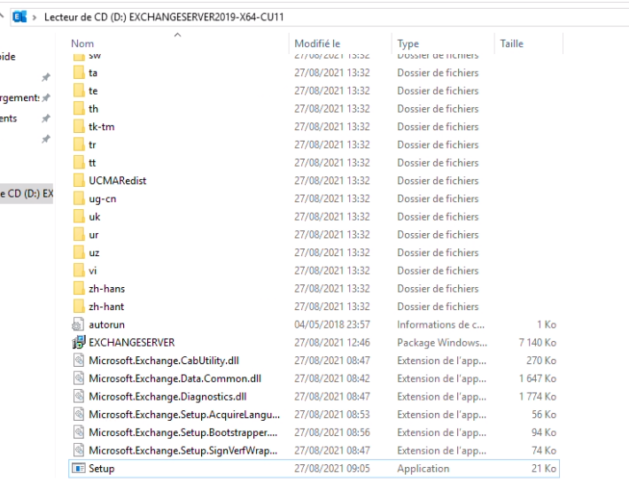Click the ta folder icon
The width and height of the screenshot is (629, 482).
coord(79,73)
